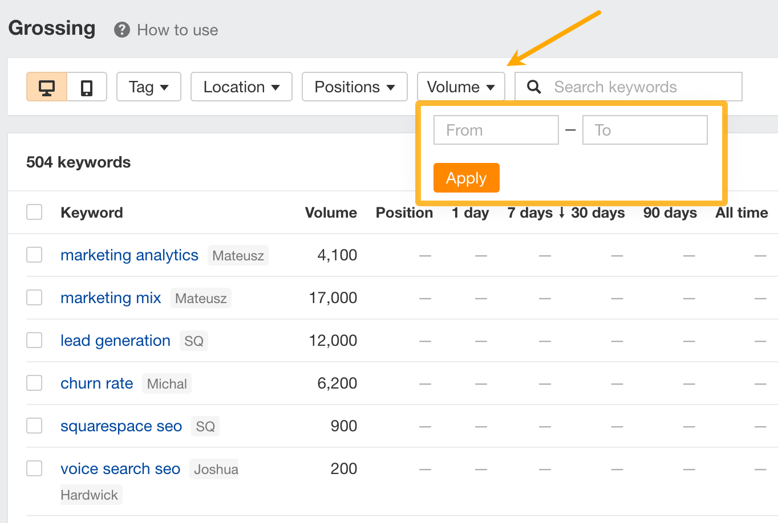Click the How to use help icon
Screen dimensions: 778x523
click(x=122, y=30)
